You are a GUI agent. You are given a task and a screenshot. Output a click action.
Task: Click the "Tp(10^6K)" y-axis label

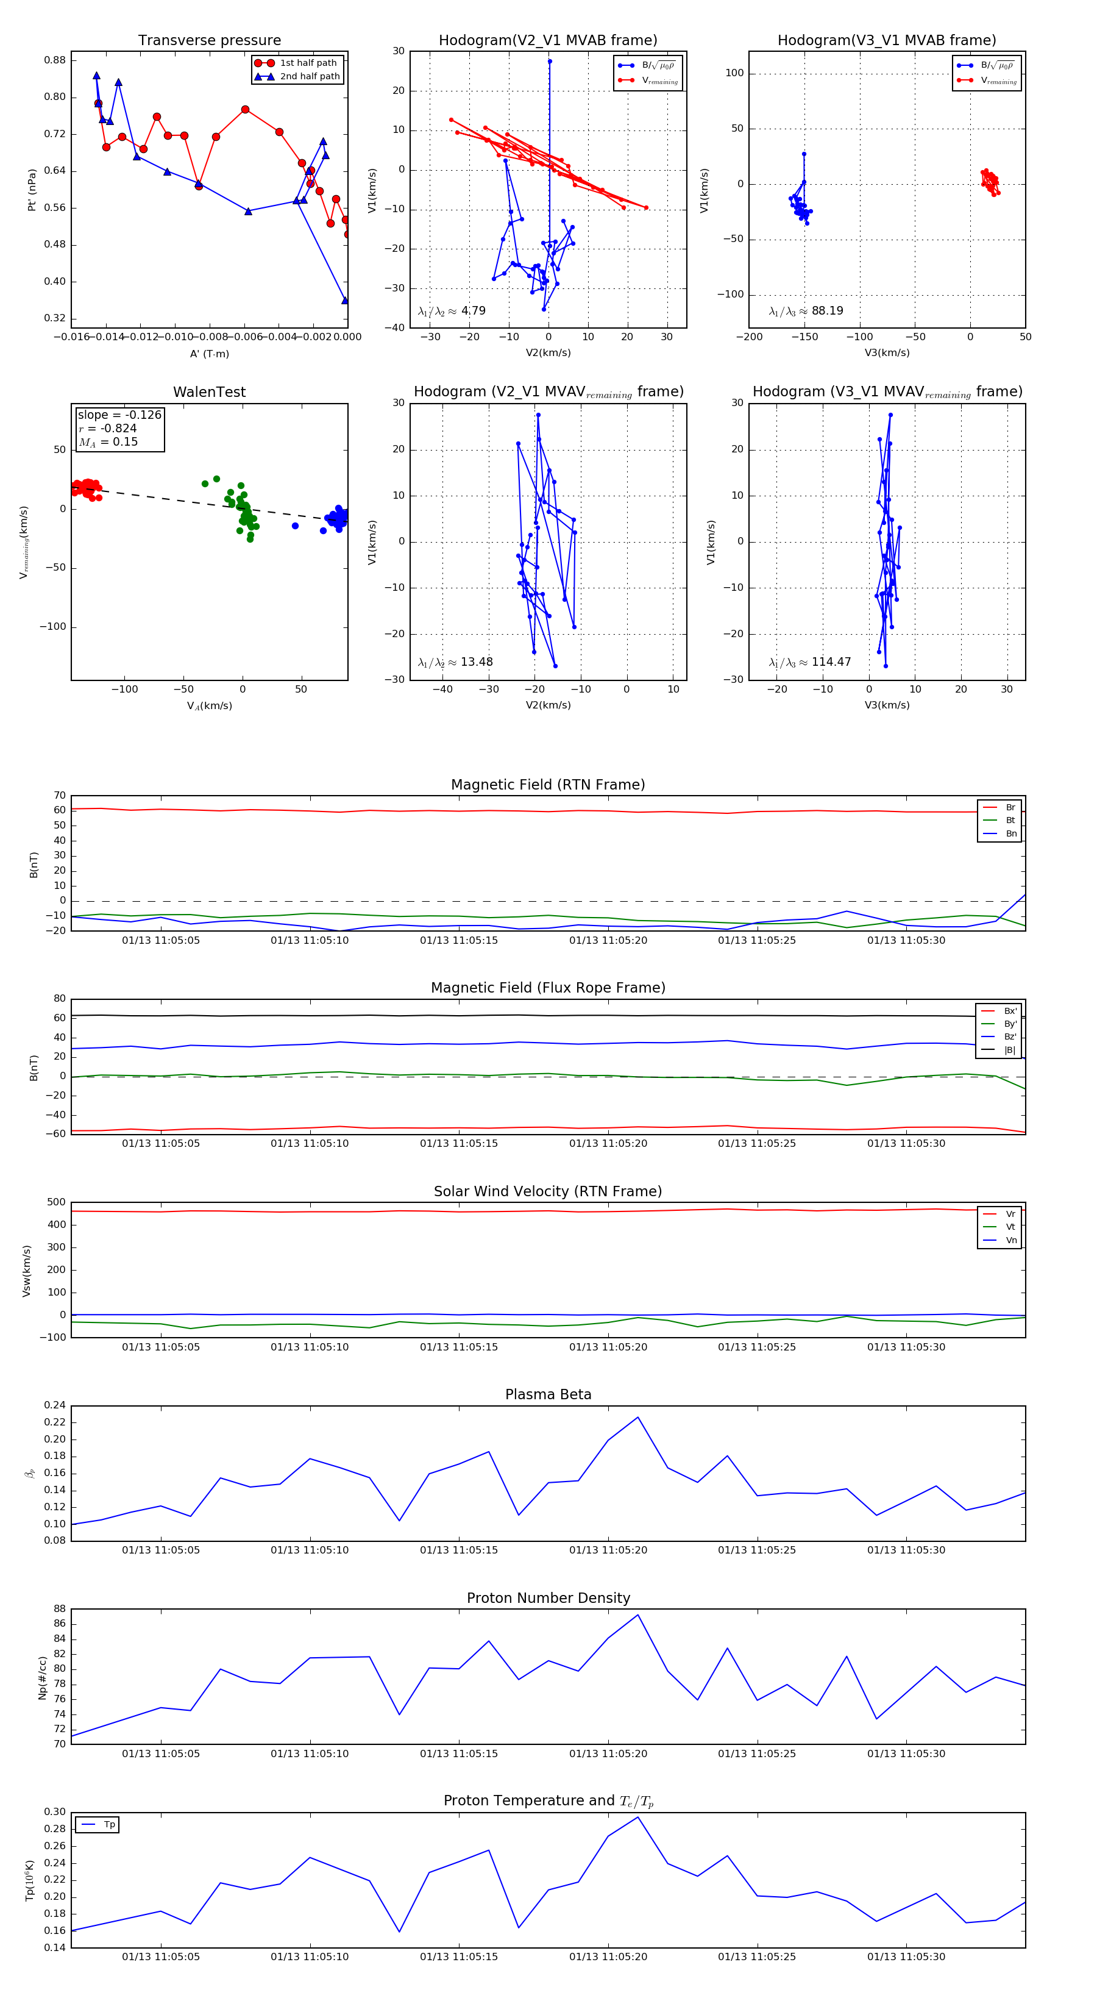(30, 1880)
